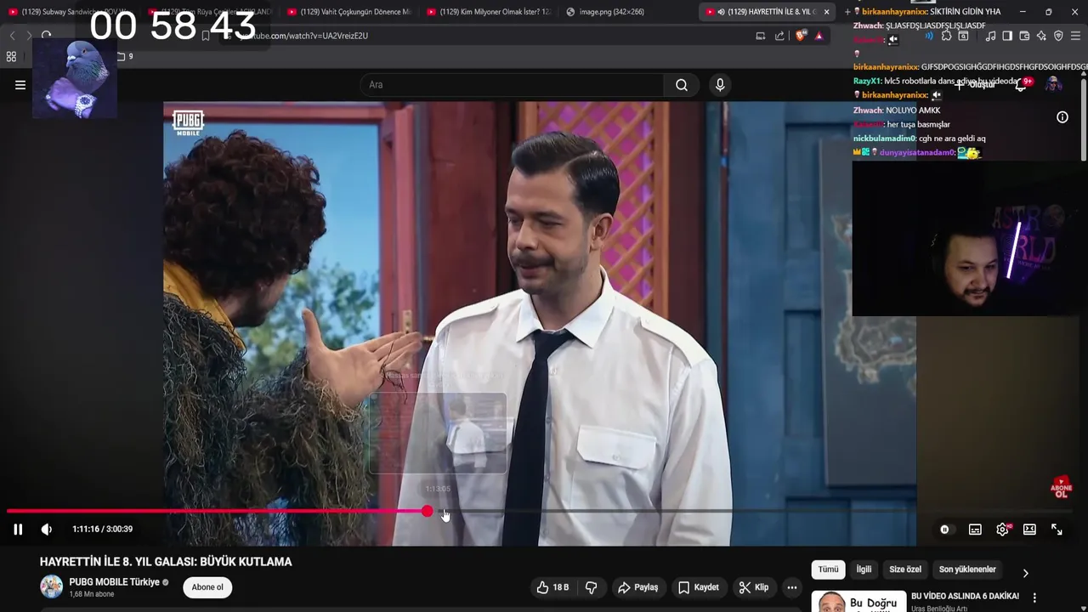
Task: Click the video timestamp 1:11:16 / 3:00:39
Action: pos(103,530)
